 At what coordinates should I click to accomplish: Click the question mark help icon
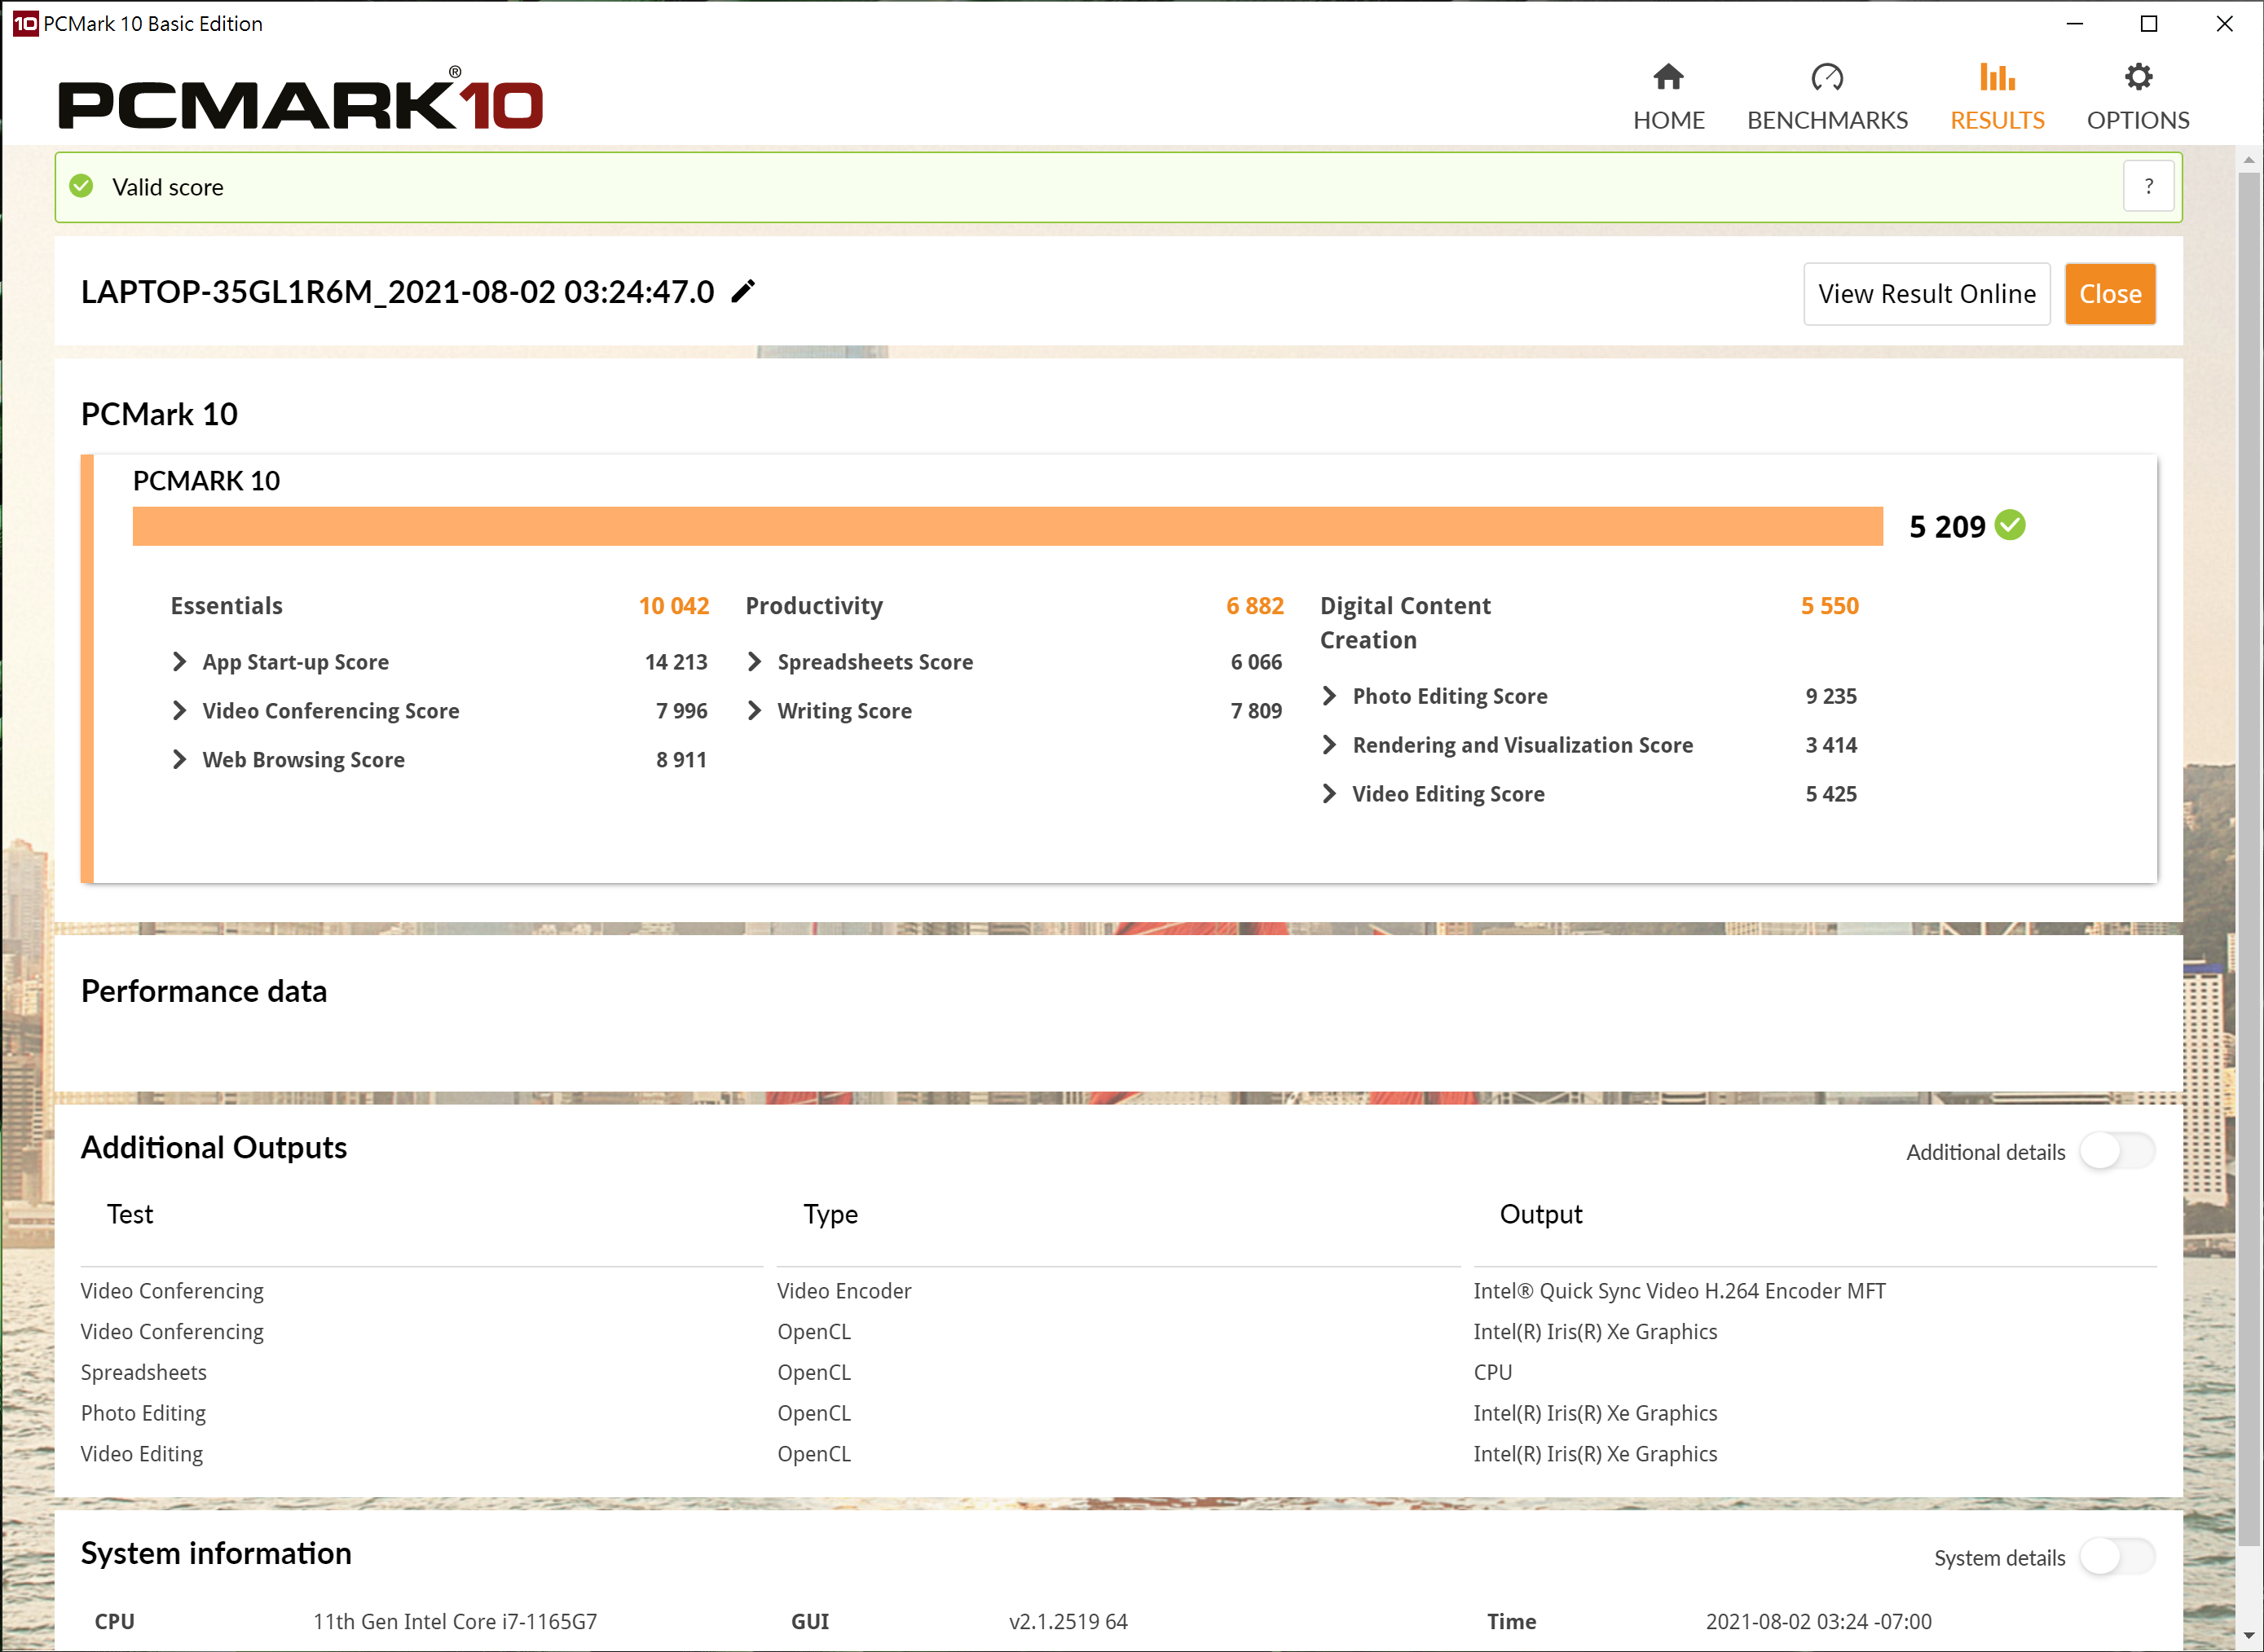pos(2148,187)
